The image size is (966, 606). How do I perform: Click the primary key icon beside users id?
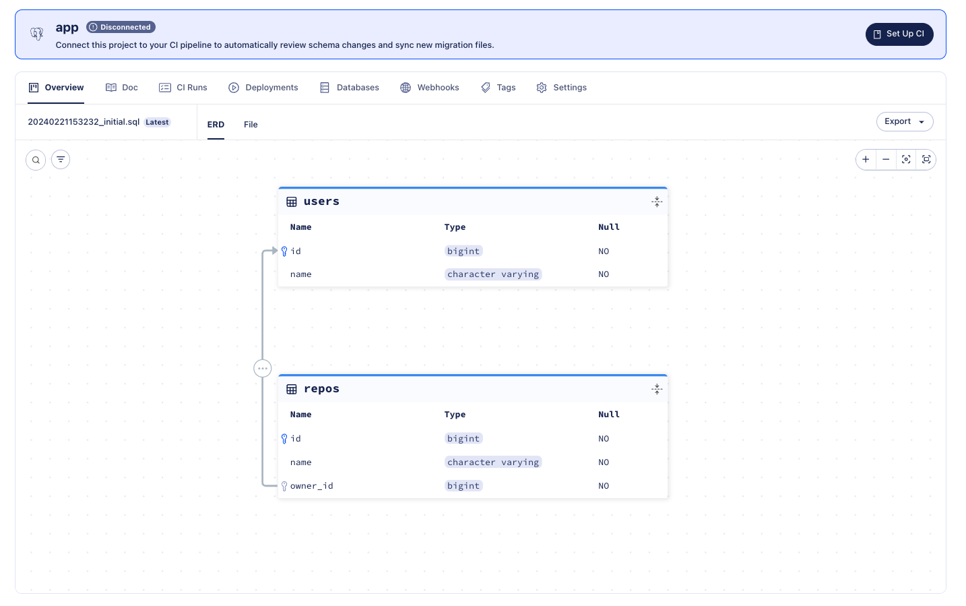284,251
